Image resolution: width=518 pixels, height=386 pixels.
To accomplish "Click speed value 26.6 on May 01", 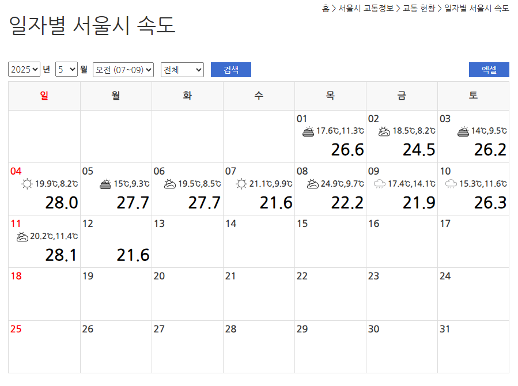I will 347,150.
